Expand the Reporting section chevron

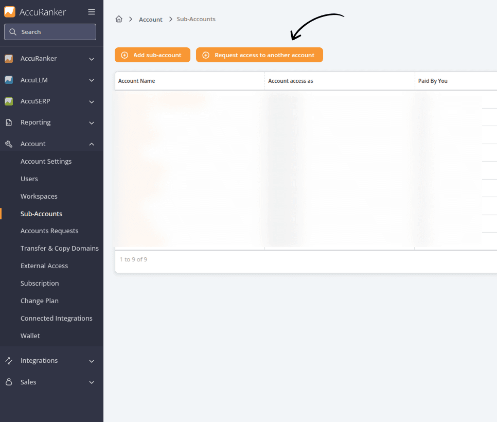click(92, 122)
